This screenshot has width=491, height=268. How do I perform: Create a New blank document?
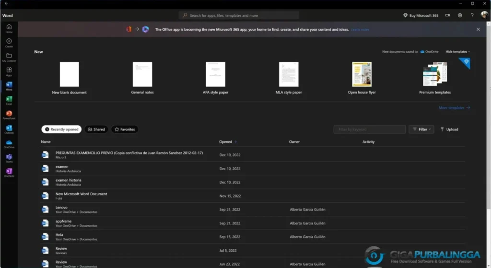[69, 78]
